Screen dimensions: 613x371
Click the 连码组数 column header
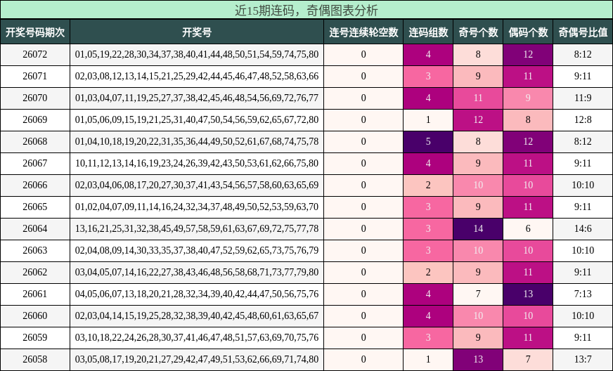click(428, 32)
